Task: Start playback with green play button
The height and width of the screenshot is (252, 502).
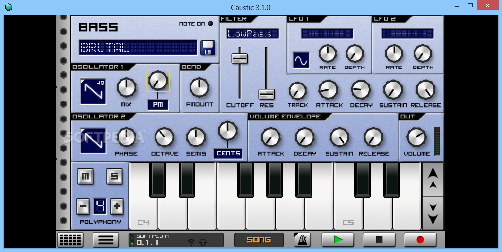Action: point(337,239)
